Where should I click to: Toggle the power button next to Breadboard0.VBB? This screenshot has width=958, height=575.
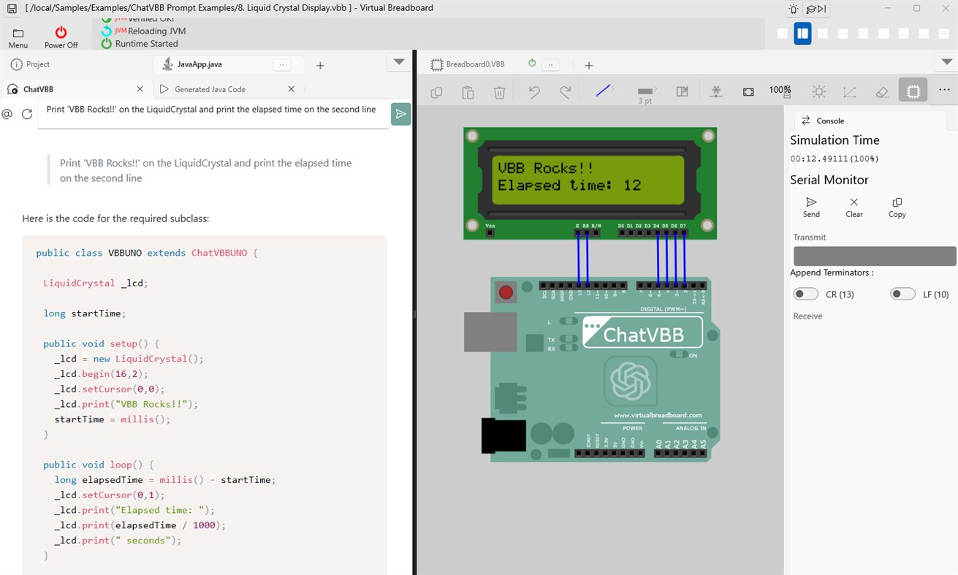pos(532,64)
